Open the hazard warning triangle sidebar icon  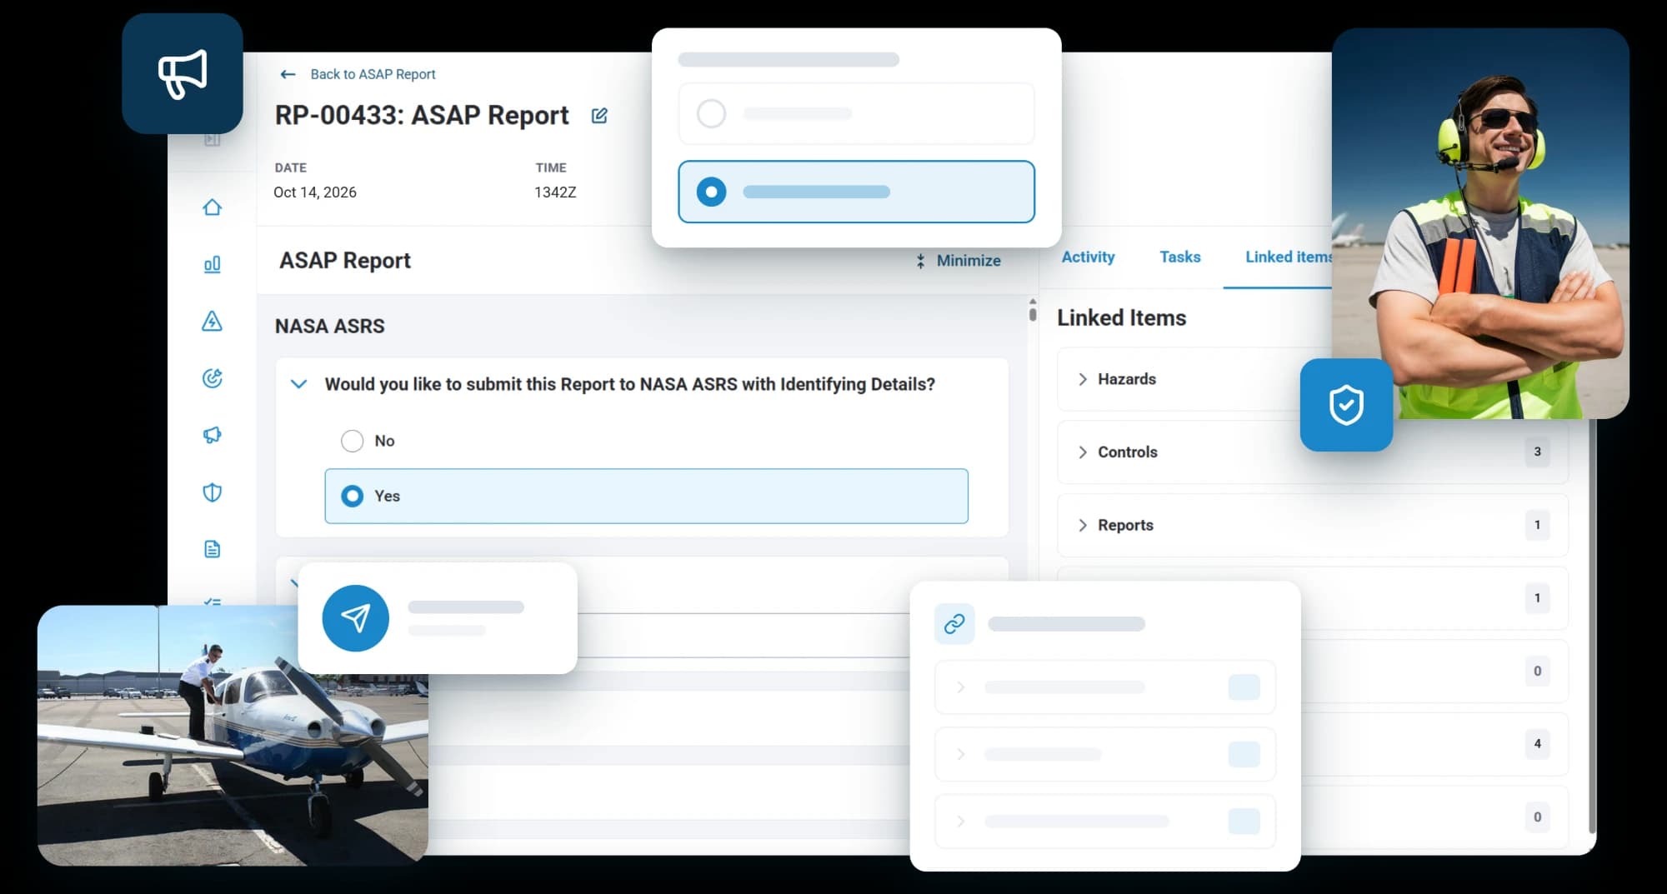pos(213,321)
